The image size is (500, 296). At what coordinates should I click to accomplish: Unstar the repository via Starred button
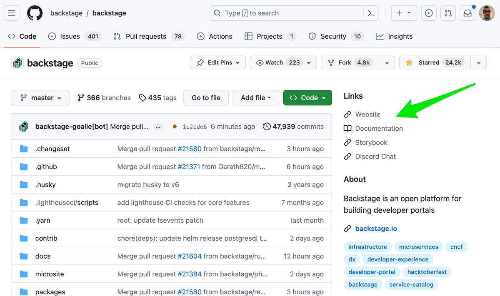click(435, 62)
